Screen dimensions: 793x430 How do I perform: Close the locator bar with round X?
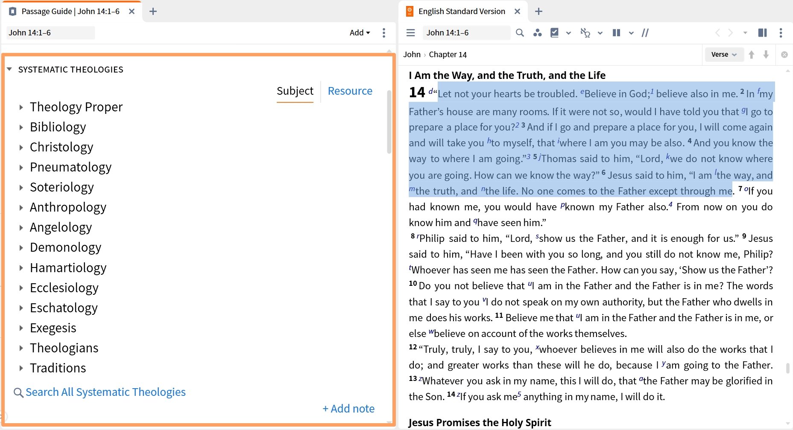click(784, 55)
